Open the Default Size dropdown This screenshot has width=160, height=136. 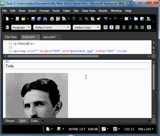click(87, 27)
